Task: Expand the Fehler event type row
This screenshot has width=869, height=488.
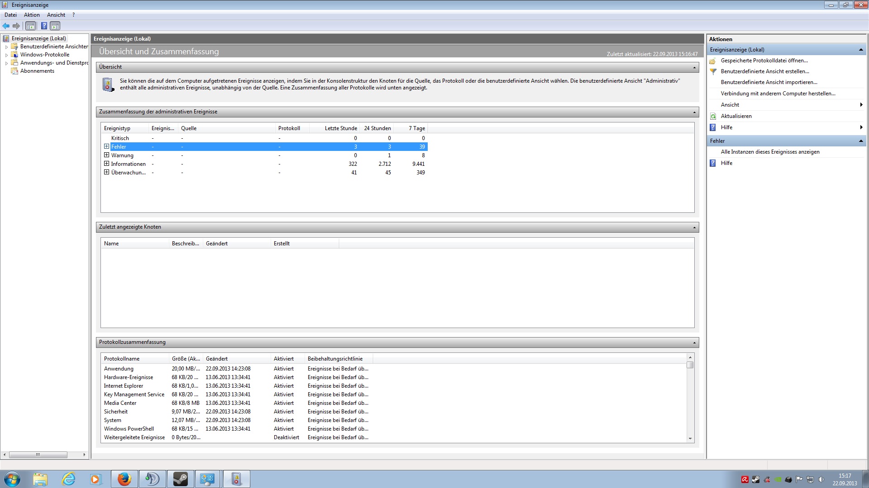Action: [106, 146]
